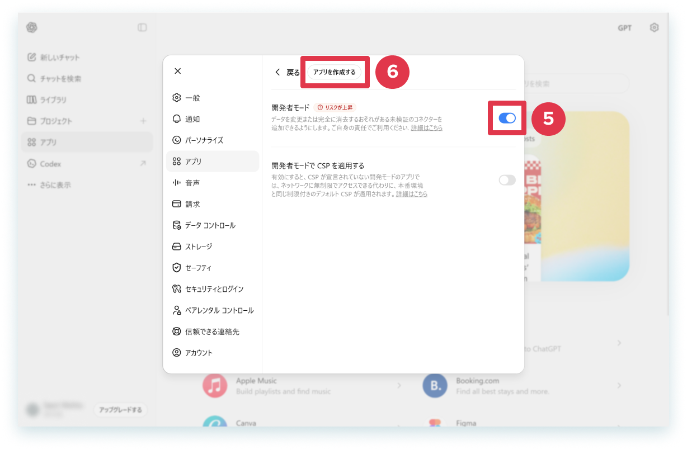
Task: Open データ コントロール settings section
Action: (x=213, y=225)
